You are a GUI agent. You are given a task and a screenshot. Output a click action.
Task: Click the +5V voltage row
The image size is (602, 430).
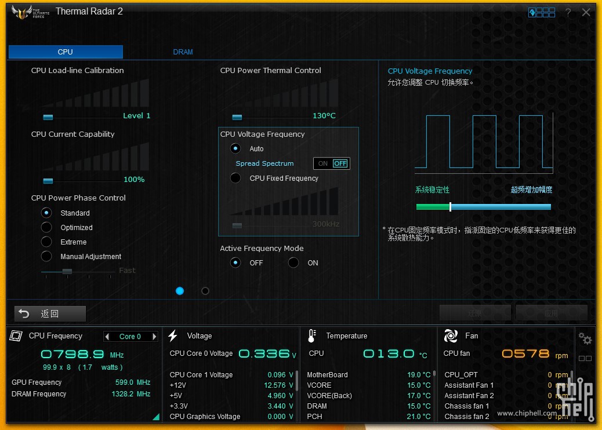pyautogui.click(x=231, y=395)
